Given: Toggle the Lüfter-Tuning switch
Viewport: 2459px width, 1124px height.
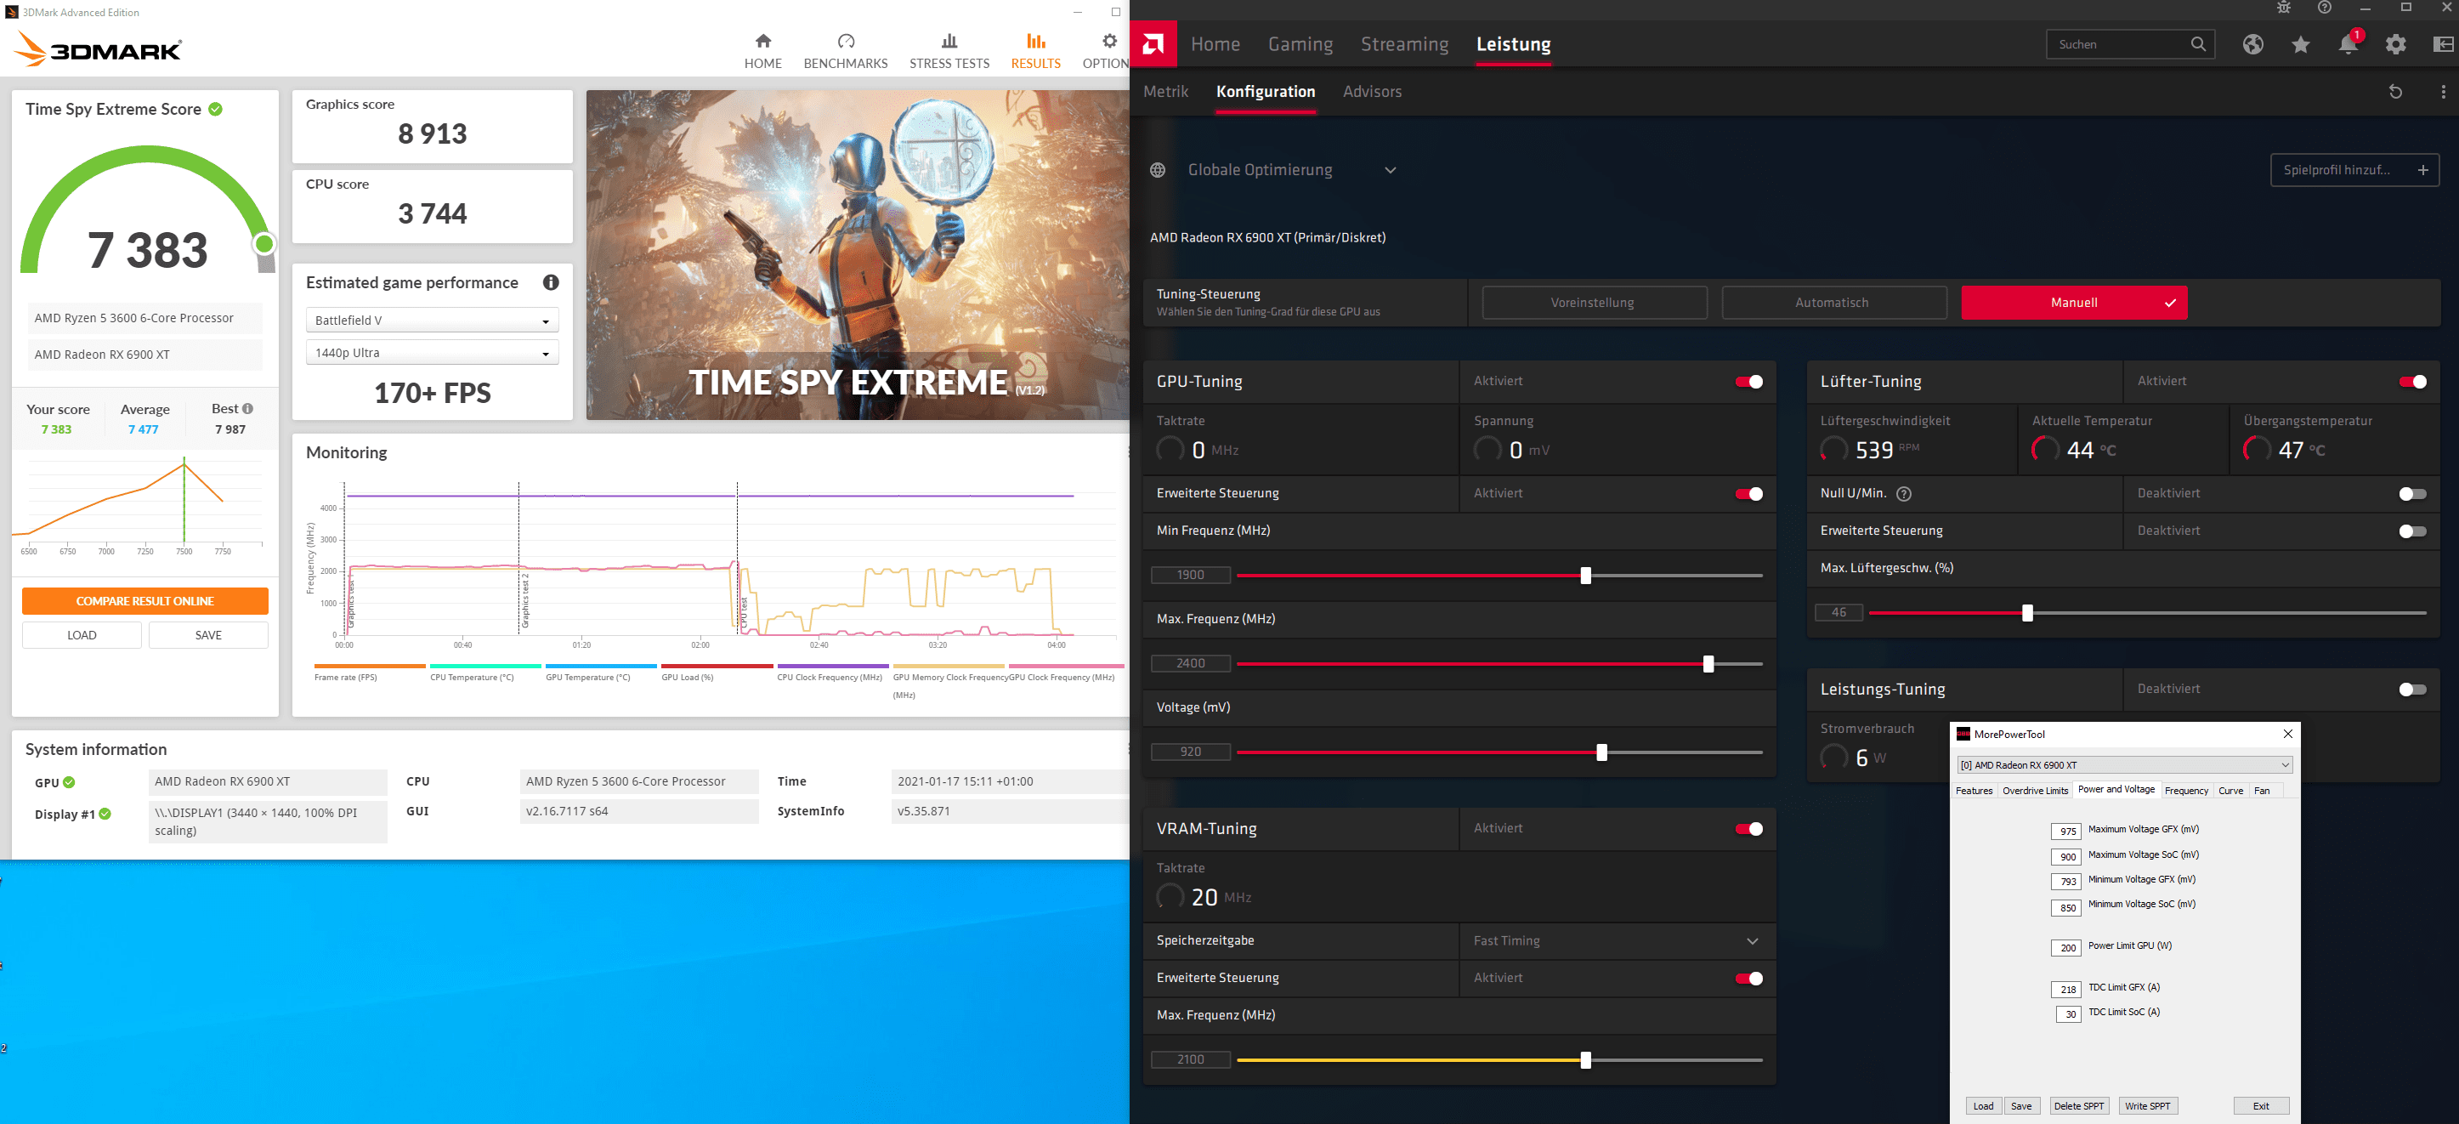Looking at the screenshot, I should 2412,382.
